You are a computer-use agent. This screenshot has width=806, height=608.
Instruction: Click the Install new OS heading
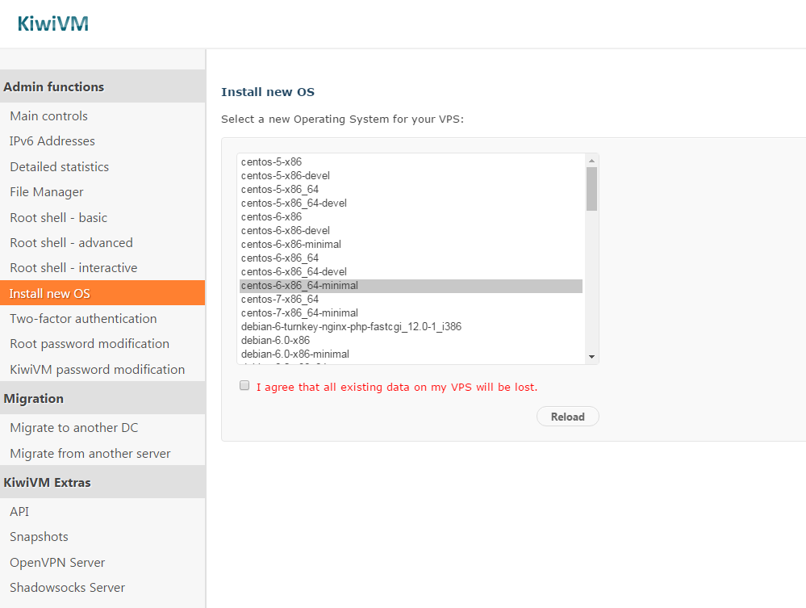click(x=268, y=92)
